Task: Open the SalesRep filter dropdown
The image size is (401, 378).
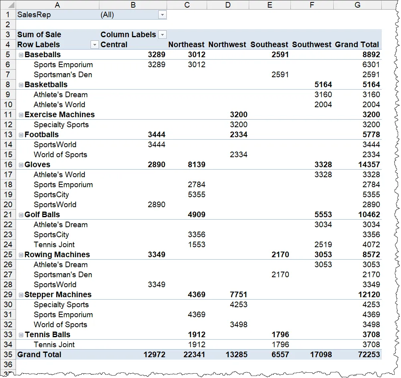Action: pos(162,15)
